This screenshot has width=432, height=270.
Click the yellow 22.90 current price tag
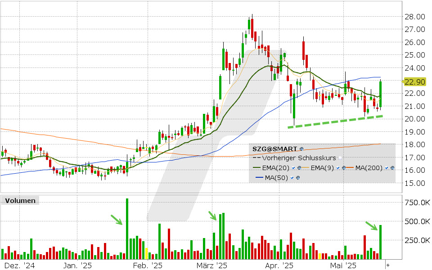click(x=414, y=82)
